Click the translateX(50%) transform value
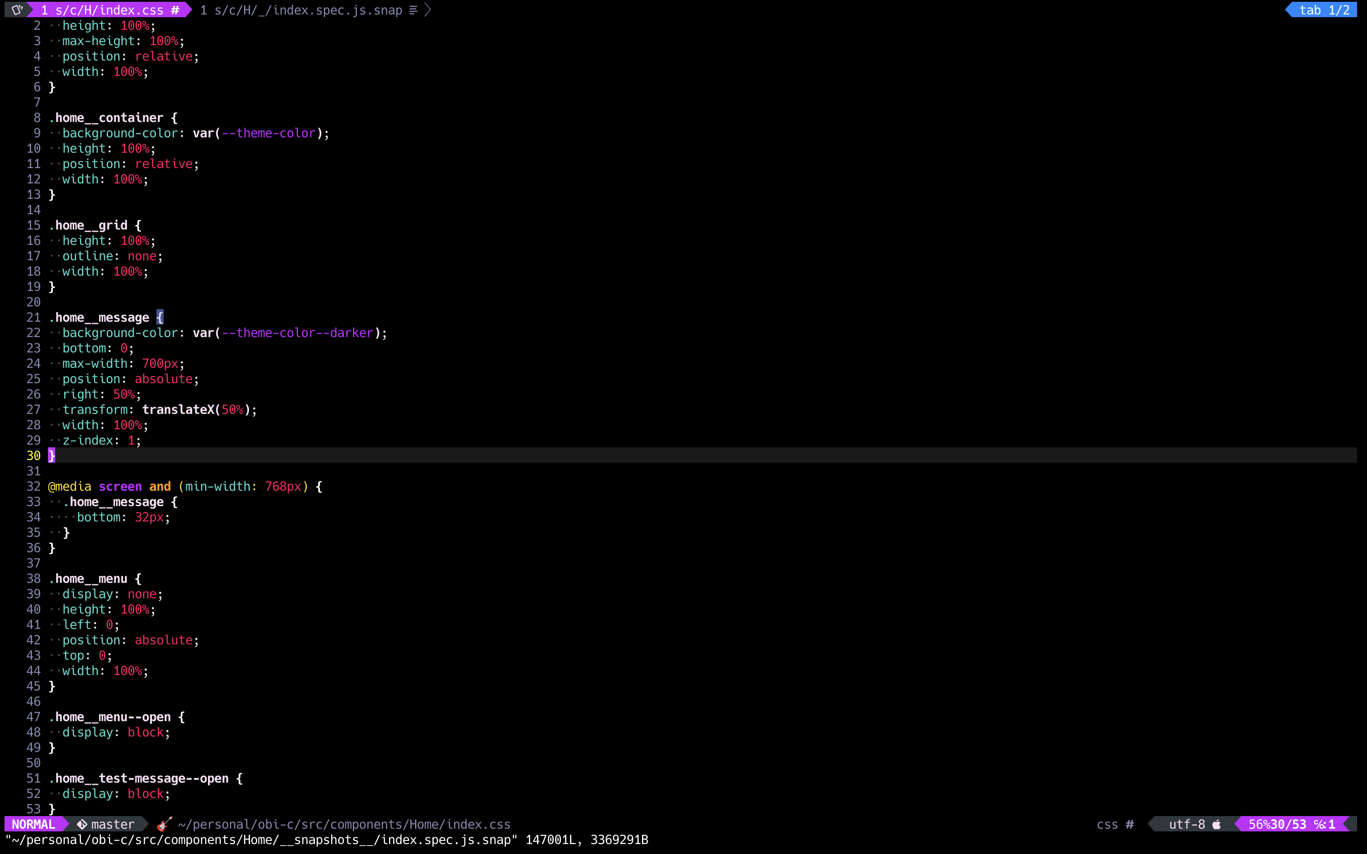The width and height of the screenshot is (1367, 854). coord(196,409)
